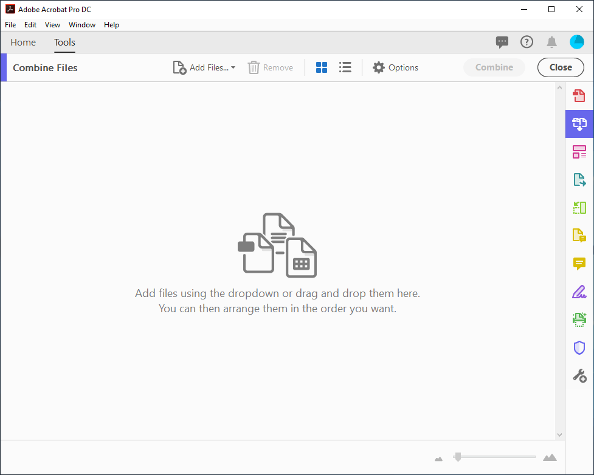Click large mountain zoom-in icon
Image resolution: width=594 pixels, height=475 pixels.
[550, 457]
